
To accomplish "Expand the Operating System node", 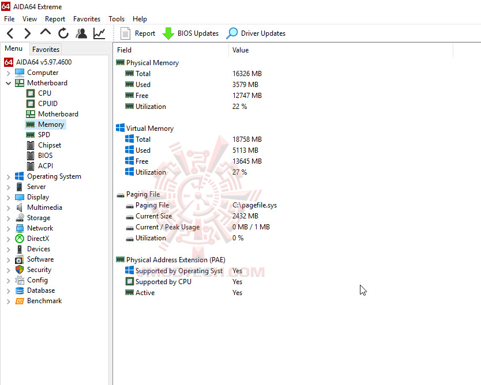I will 8,177.
